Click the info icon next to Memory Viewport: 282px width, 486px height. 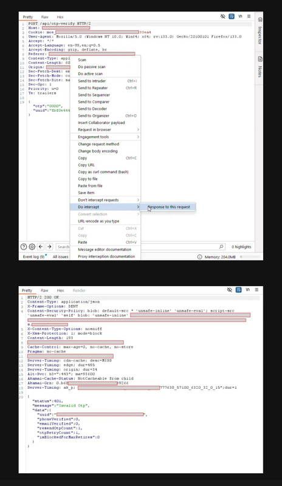pyautogui.click(x=200, y=257)
